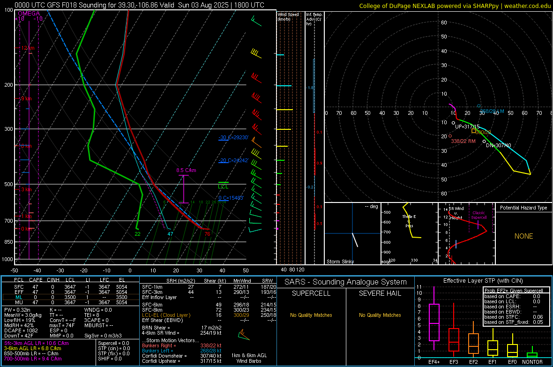Viewport: 553px width, 367px height.
Task: Click surface dewpoint value 22
Action: [137, 233]
